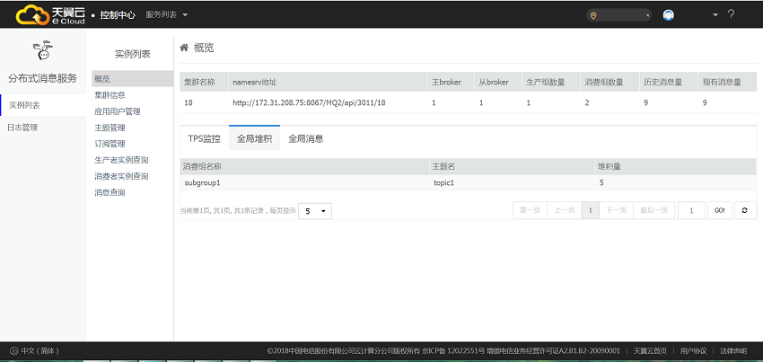Switch to the TPS监控 tab

(205, 138)
